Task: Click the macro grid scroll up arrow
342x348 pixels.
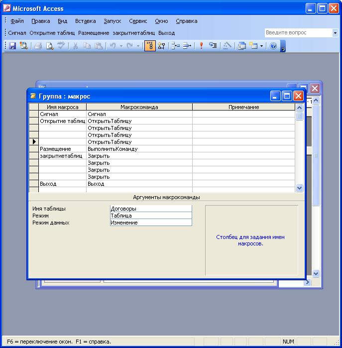Action: (x=299, y=108)
